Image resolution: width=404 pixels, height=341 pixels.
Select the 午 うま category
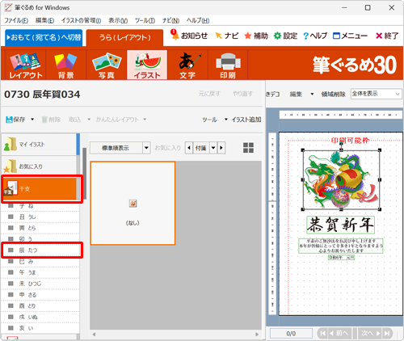tap(41, 272)
